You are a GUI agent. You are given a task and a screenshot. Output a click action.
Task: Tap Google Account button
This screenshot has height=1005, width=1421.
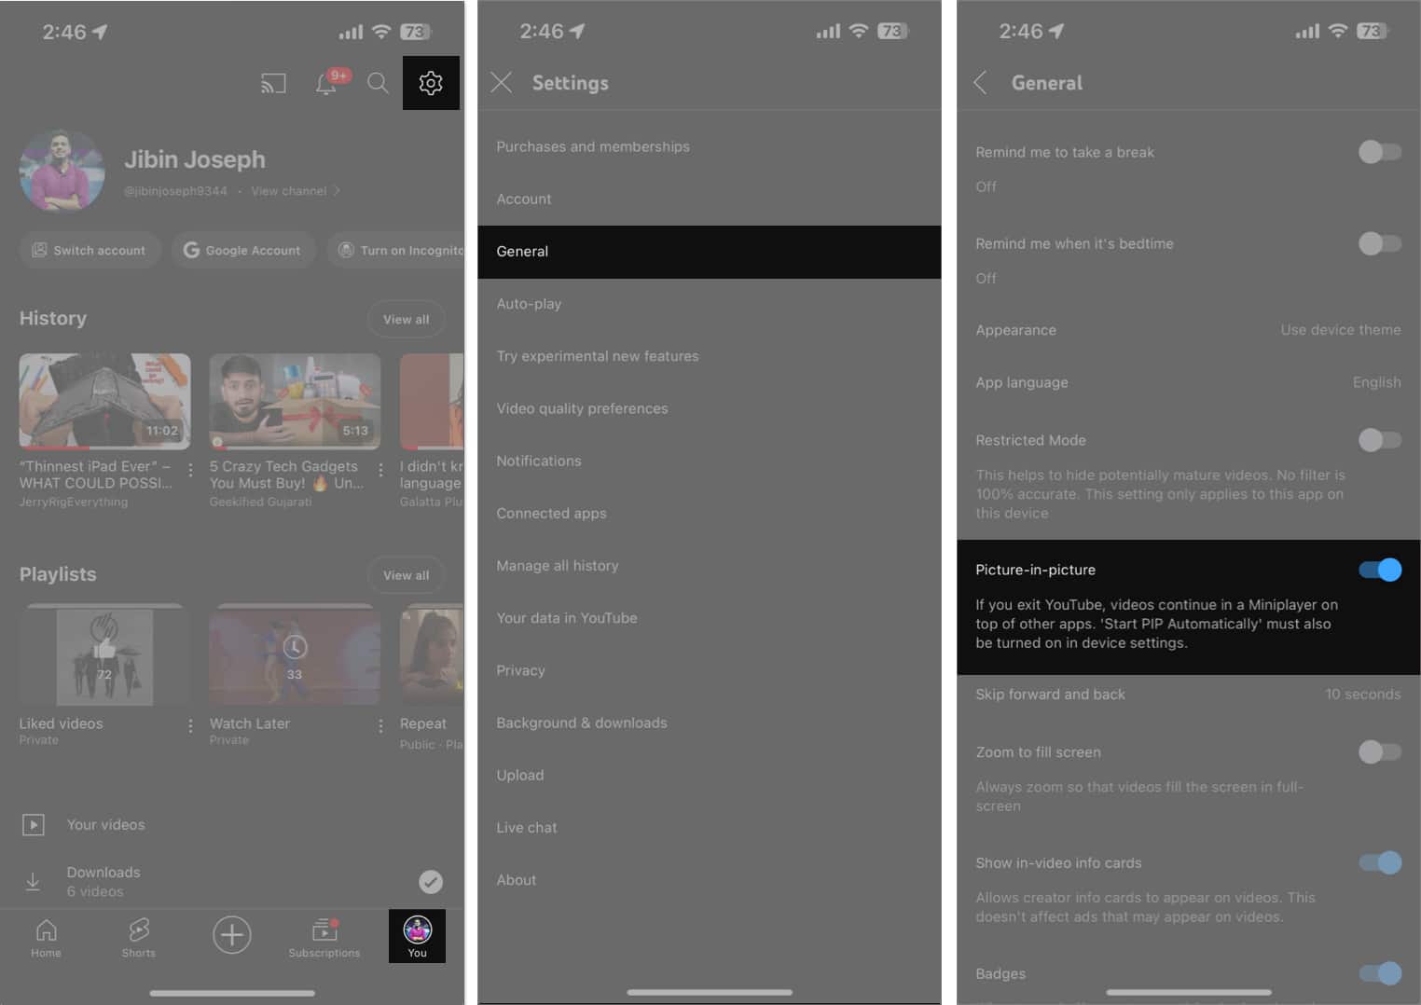[242, 250]
